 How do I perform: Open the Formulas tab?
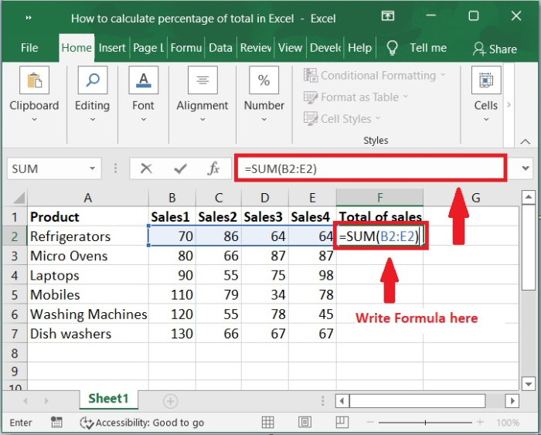pyautogui.click(x=186, y=48)
